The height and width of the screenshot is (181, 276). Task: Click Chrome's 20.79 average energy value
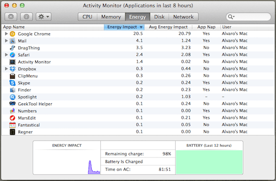pyautogui.click(x=185, y=34)
